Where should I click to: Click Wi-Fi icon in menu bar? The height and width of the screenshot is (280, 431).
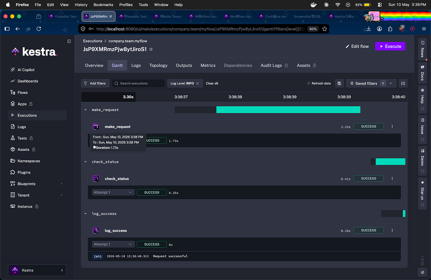(338, 5)
